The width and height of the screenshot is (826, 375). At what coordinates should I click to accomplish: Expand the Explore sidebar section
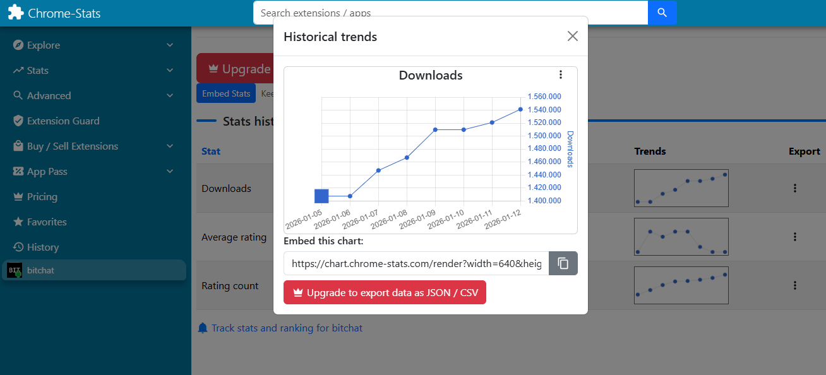point(169,45)
